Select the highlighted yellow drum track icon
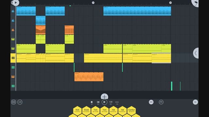 (13, 58)
